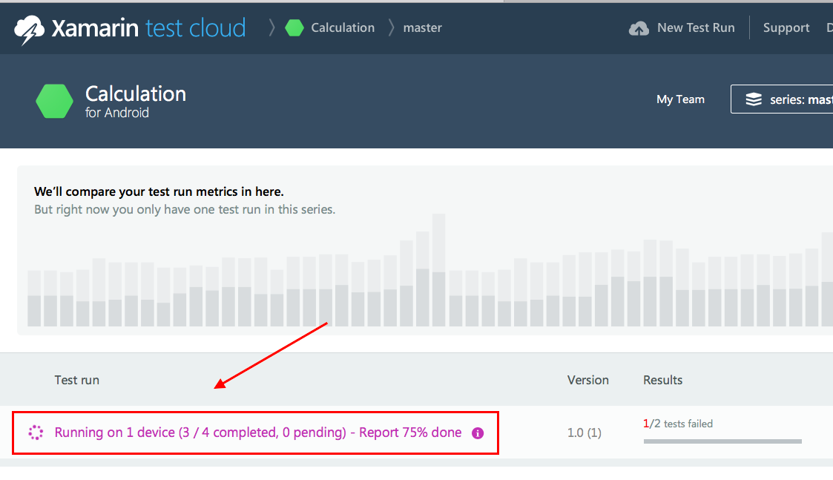Click the 1/2 tests failed result
This screenshot has height=480, width=833.
pyautogui.click(x=678, y=424)
